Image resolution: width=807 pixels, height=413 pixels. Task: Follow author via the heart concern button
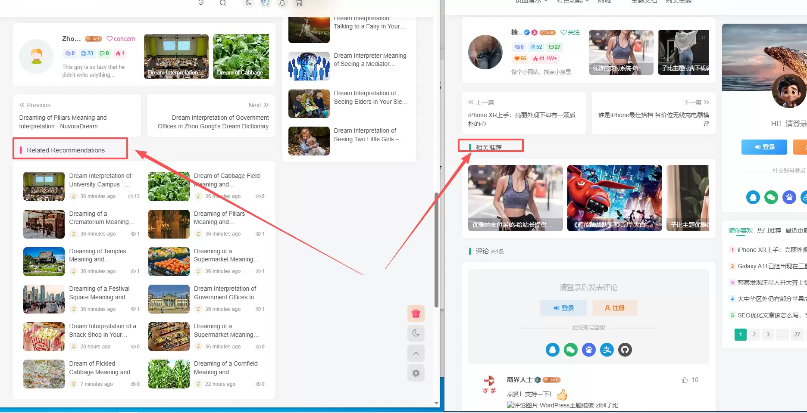(x=121, y=39)
